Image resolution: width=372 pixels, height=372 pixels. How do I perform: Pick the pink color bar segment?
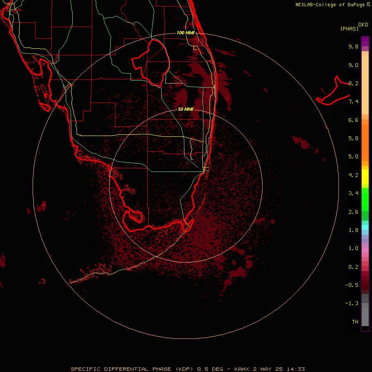365,250
